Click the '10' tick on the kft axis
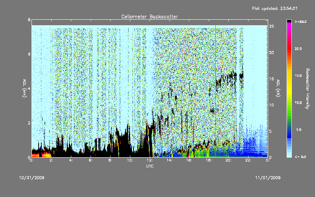 click(271, 105)
